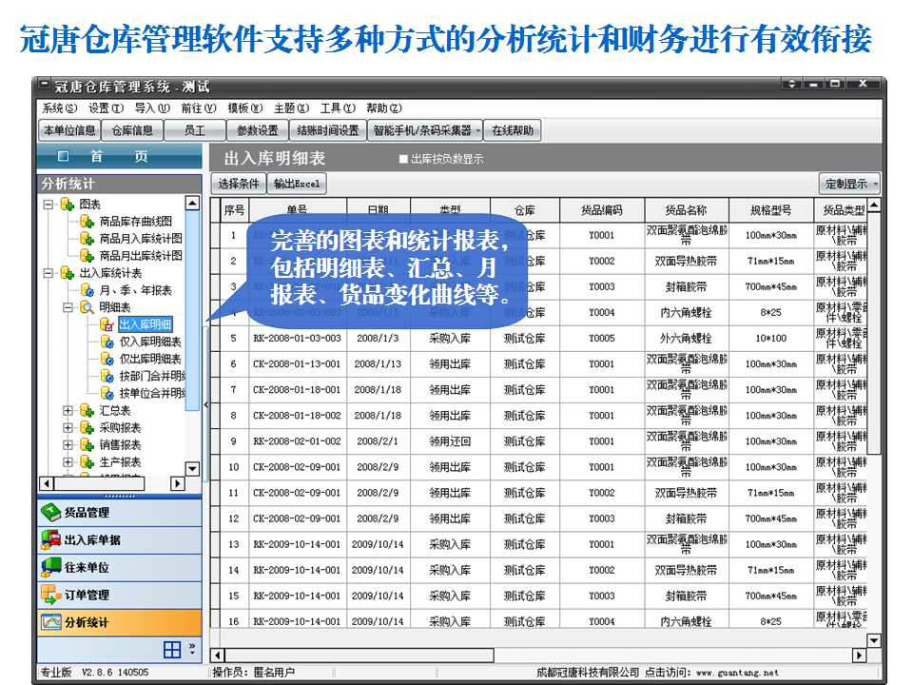Click the 月、季、年报表 report icon
Viewport: 913px width, 685px height.
coord(87,290)
